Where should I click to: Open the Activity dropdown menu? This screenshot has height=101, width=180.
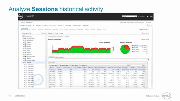tap(61, 25)
